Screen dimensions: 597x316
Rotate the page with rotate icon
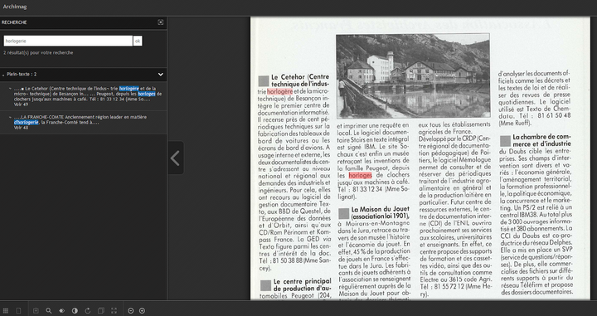tap(88, 311)
